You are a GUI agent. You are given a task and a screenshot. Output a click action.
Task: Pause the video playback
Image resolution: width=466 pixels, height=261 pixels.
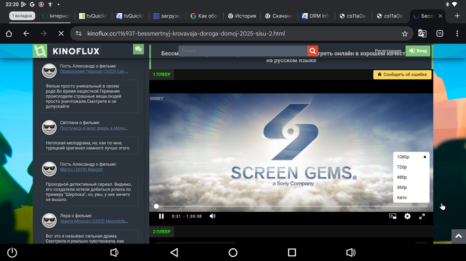(162, 217)
